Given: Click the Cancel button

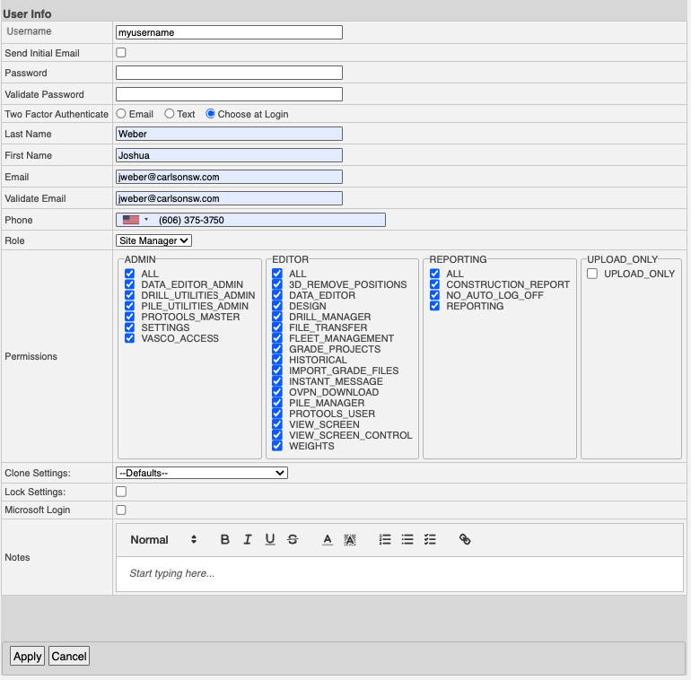Looking at the screenshot, I should point(69,656).
